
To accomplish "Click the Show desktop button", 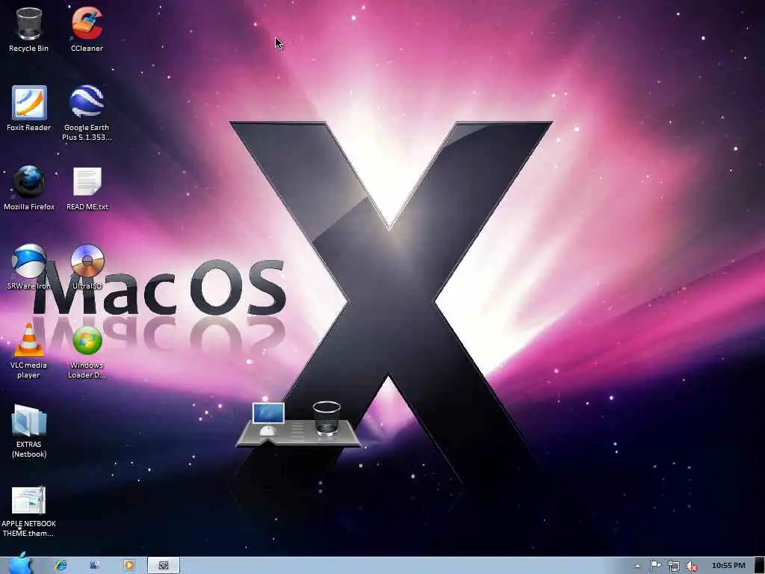I will [759, 565].
